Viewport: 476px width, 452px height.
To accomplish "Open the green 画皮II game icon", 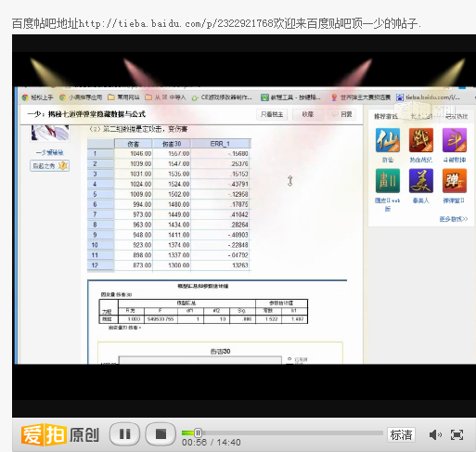I will tap(388, 181).
